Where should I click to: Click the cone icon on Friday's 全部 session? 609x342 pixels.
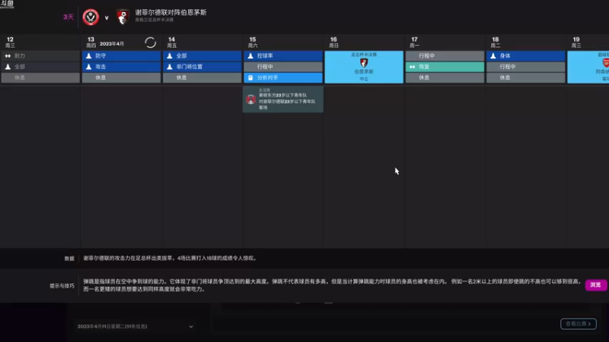[x=170, y=55]
